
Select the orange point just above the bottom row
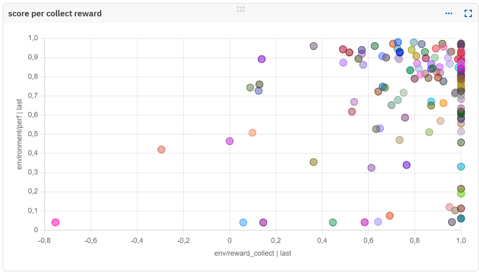click(x=390, y=216)
